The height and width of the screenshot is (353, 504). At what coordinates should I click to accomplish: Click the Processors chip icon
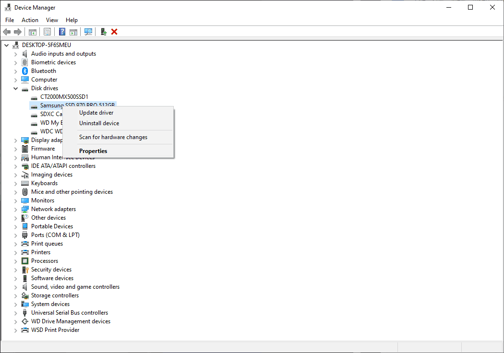coord(25,261)
